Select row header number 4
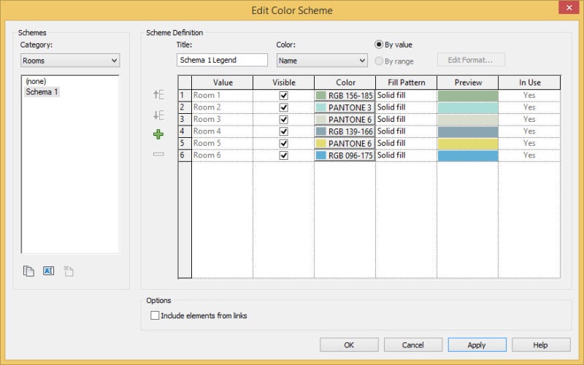The image size is (584, 365). [x=185, y=131]
